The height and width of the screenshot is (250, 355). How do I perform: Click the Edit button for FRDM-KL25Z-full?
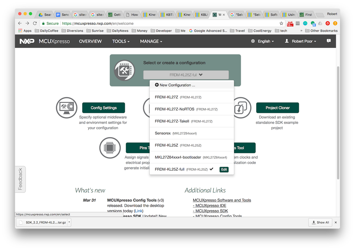(x=224, y=169)
